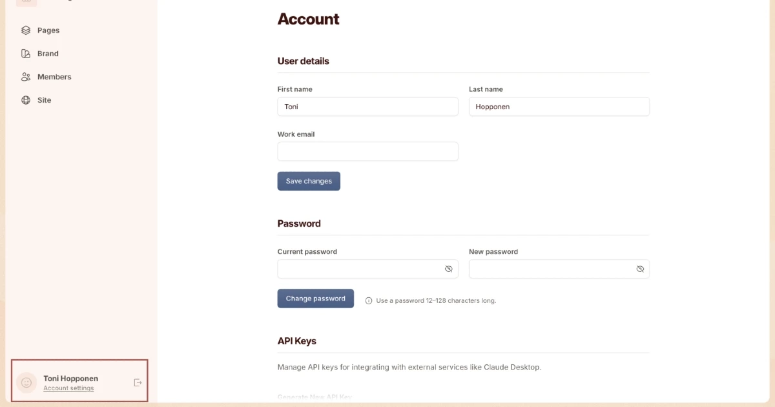Click the Brand palette icon in sidebar

(x=26, y=54)
